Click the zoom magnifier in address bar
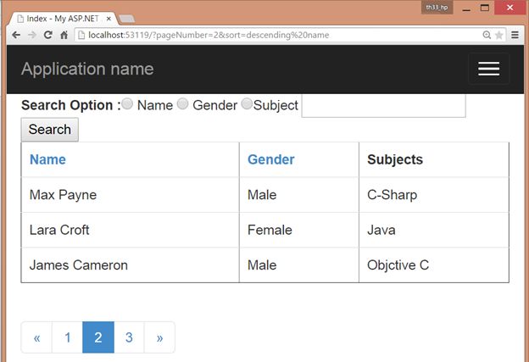This screenshot has height=362, width=529. (487, 35)
